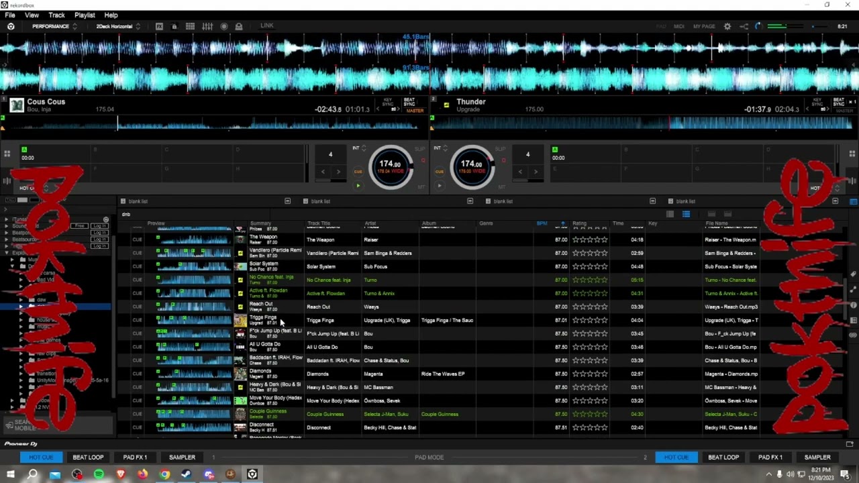Open the 2Deck Horizontal layout dropdown
This screenshot has width=859, height=483.
tap(117, 26)
